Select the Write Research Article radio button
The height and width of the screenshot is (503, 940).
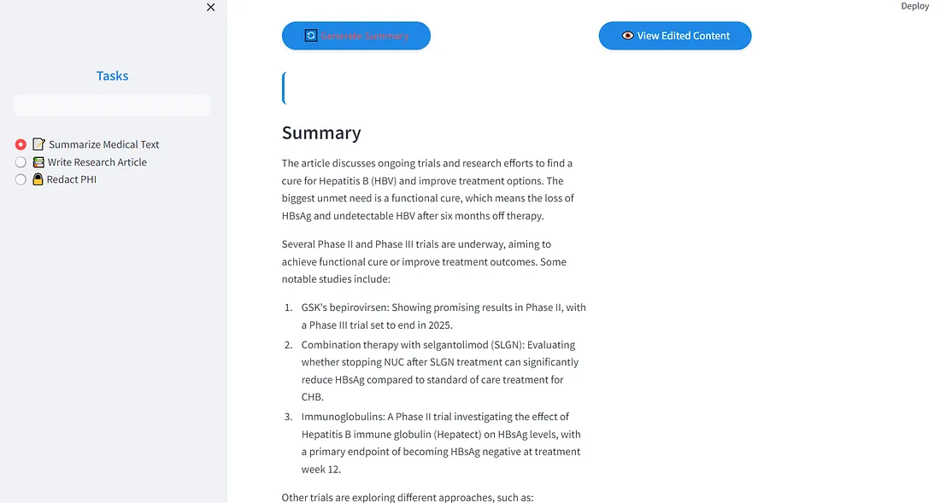tap(21, 162)
